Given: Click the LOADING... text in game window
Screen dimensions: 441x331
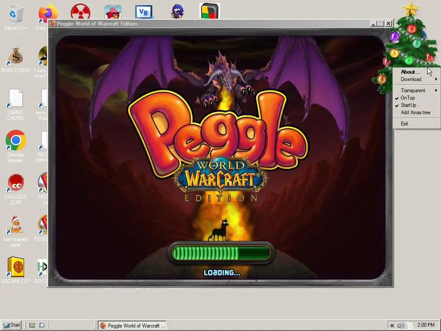Looking at the screenshot, I should (x=222, y=272).
